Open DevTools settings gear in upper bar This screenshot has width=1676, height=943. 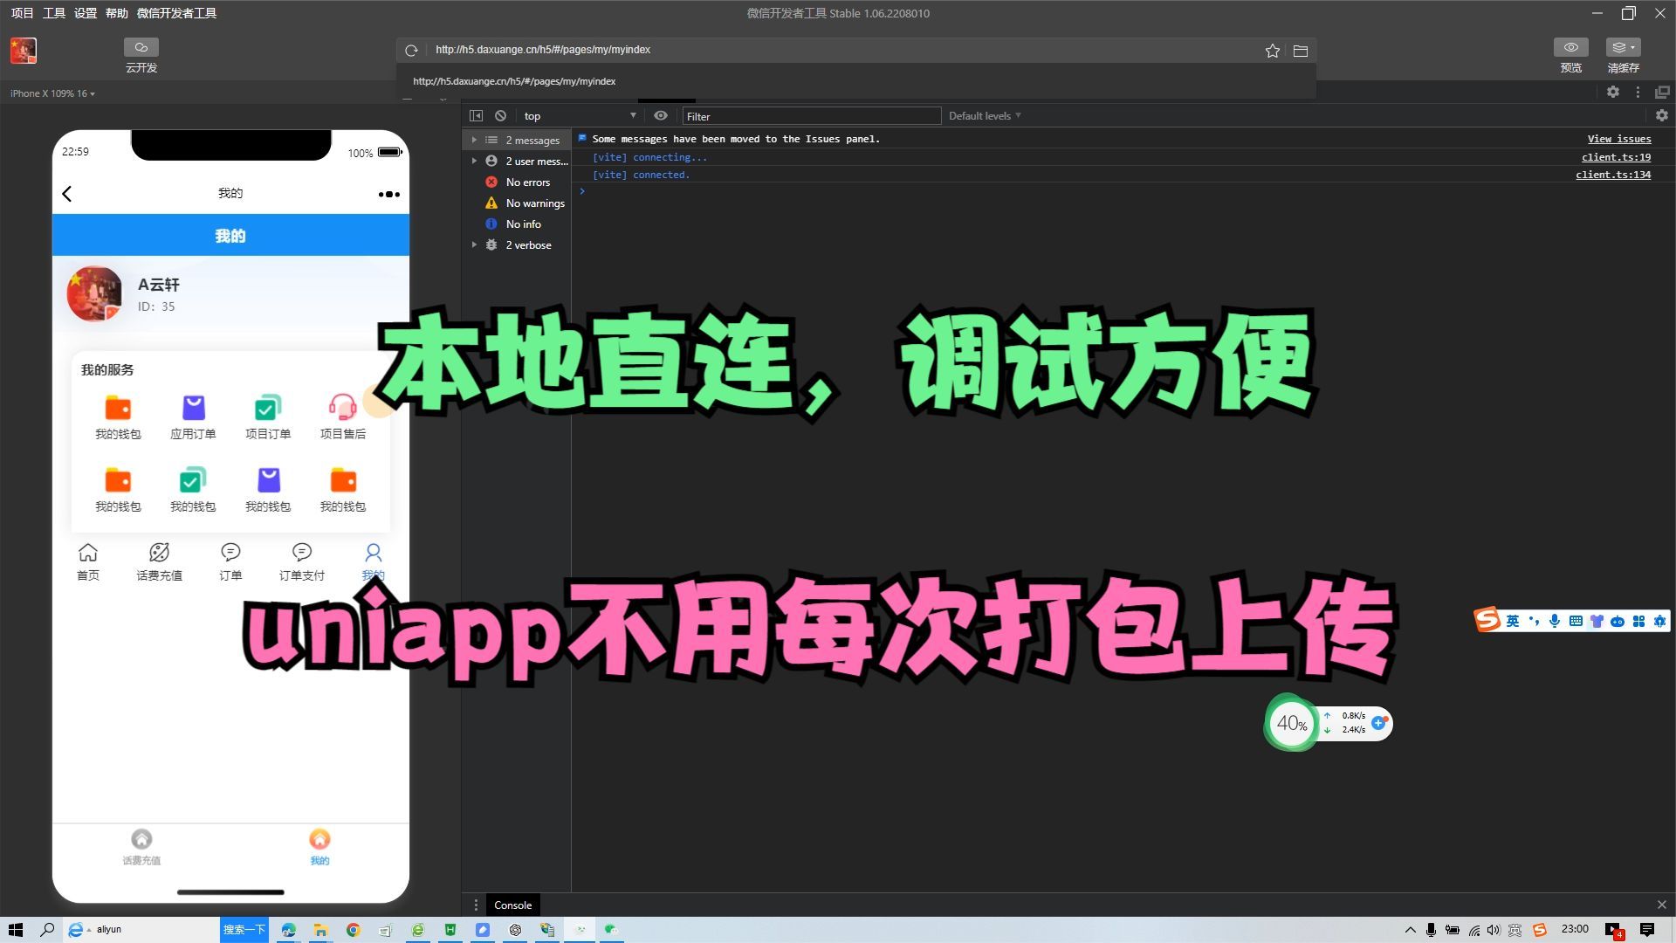[x=1612, y=92]
